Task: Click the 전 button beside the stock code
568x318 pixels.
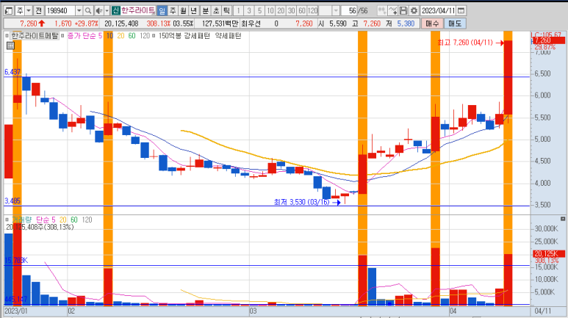Action: pyautogui.click(x=39, y=10)
